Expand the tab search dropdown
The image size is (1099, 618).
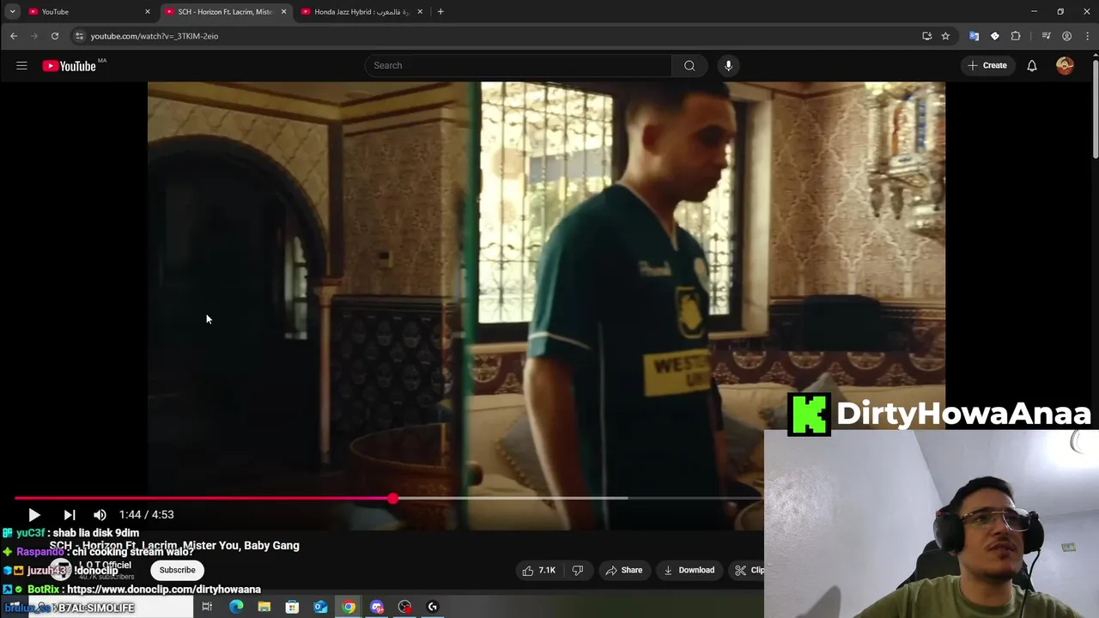click(x=12, y=11)
